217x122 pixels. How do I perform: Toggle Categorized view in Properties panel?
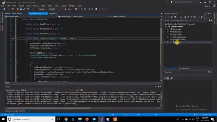click(x=165, y=78)
